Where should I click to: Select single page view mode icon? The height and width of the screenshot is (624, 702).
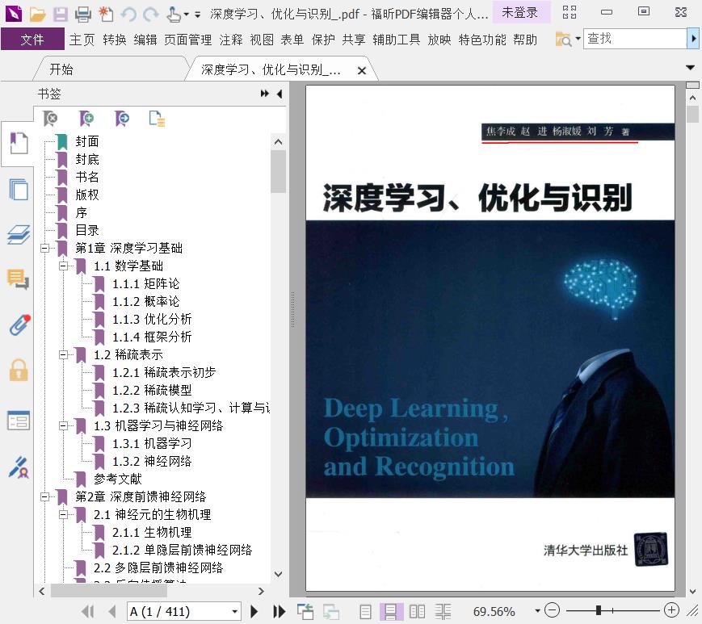click(x=365, y=611)
